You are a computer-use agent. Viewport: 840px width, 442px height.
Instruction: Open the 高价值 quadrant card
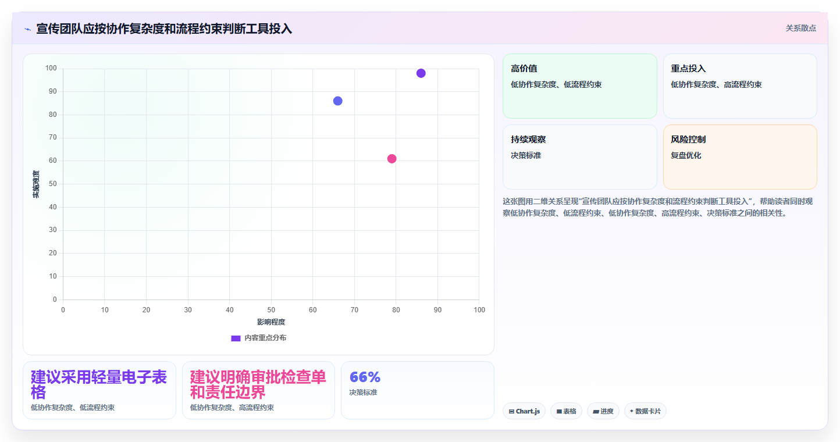[x=579, y=86]
